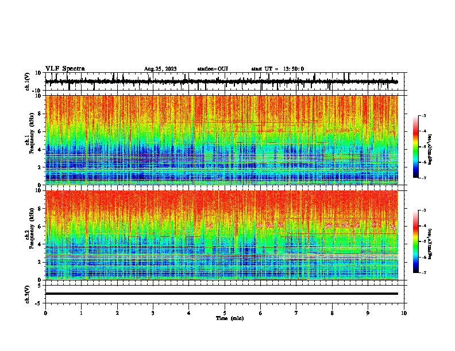
Task: Click the "-7" tick on ch.2 colorbar
Action: [x=423, y=273]
